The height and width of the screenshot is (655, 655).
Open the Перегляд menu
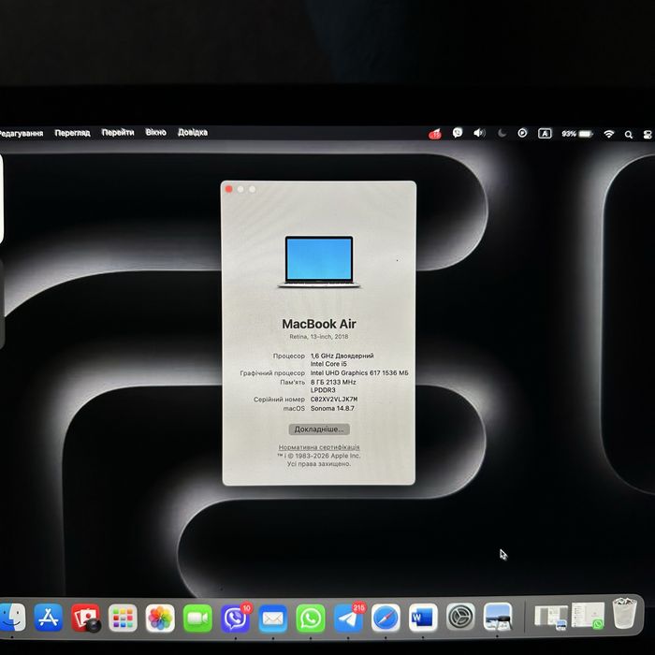[72, 133]
